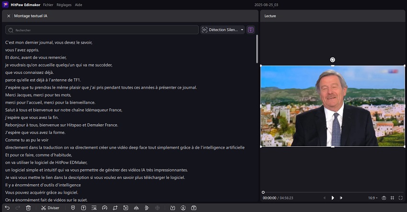407x212 pixels.
Task: Select line "Vous pouvez acquérir grâce au logiciel."
Action: pos(42,193)
